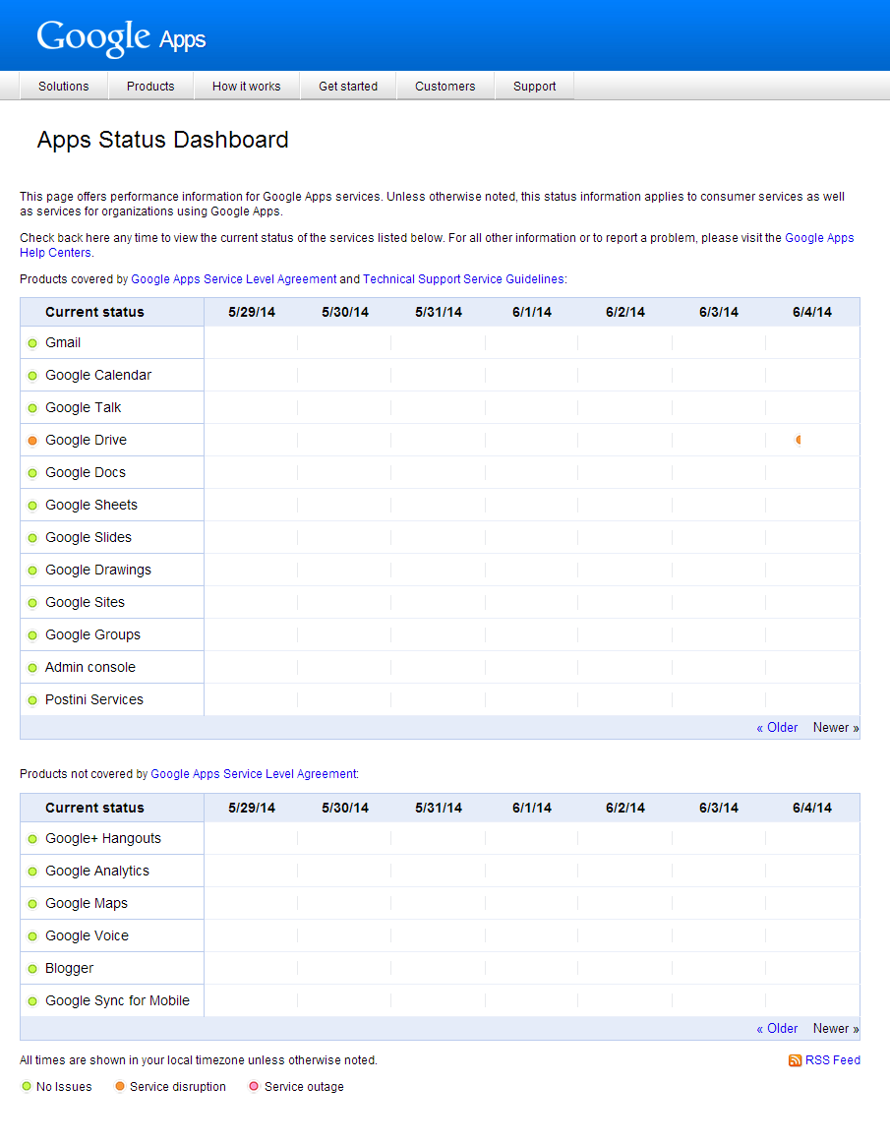
Task: Open the Products navigation tab
Action: [150, 87]
